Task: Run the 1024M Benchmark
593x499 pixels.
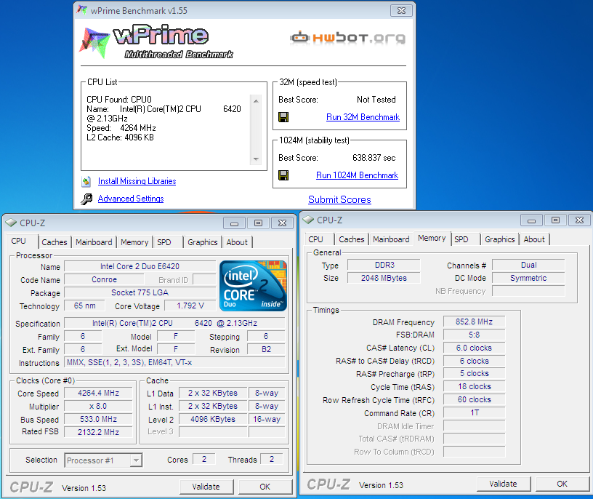Action: point(357,175)
